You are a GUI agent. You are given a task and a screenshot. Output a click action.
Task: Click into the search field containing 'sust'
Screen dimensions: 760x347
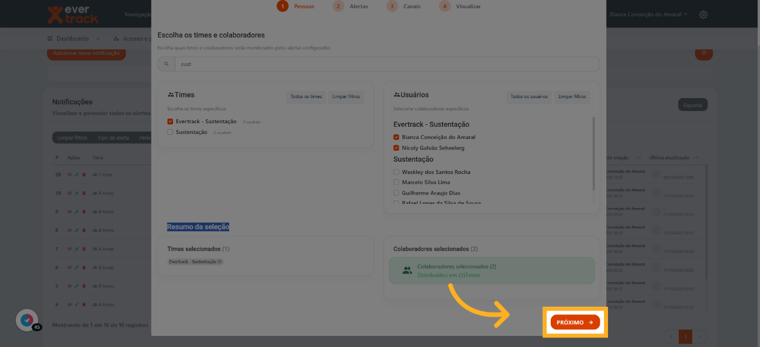tap(386, 64)
